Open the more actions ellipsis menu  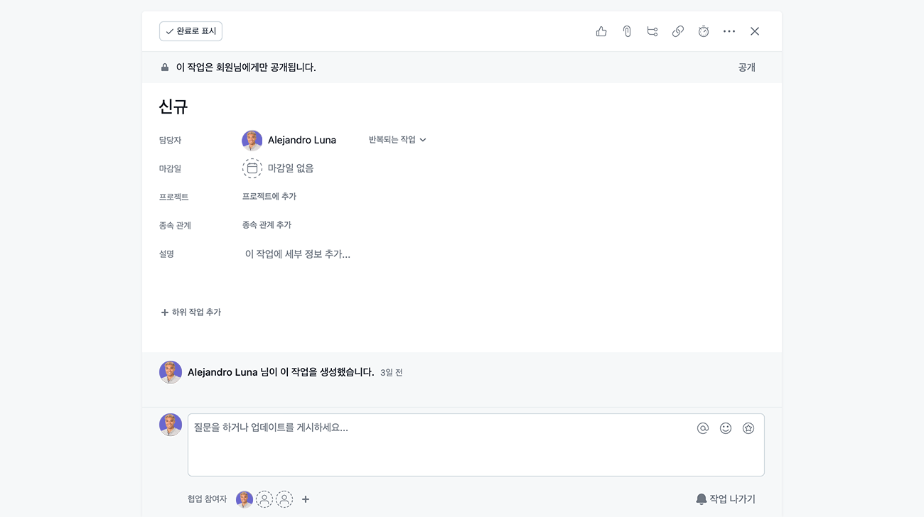click(729, 31)
